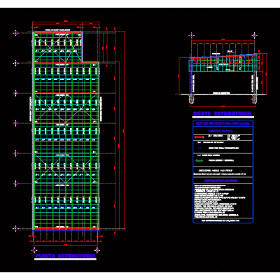This screenshot has height=280, width=280.
Task: Click the red arrow symbol in the legend
Action: click(x=199, y=137)
